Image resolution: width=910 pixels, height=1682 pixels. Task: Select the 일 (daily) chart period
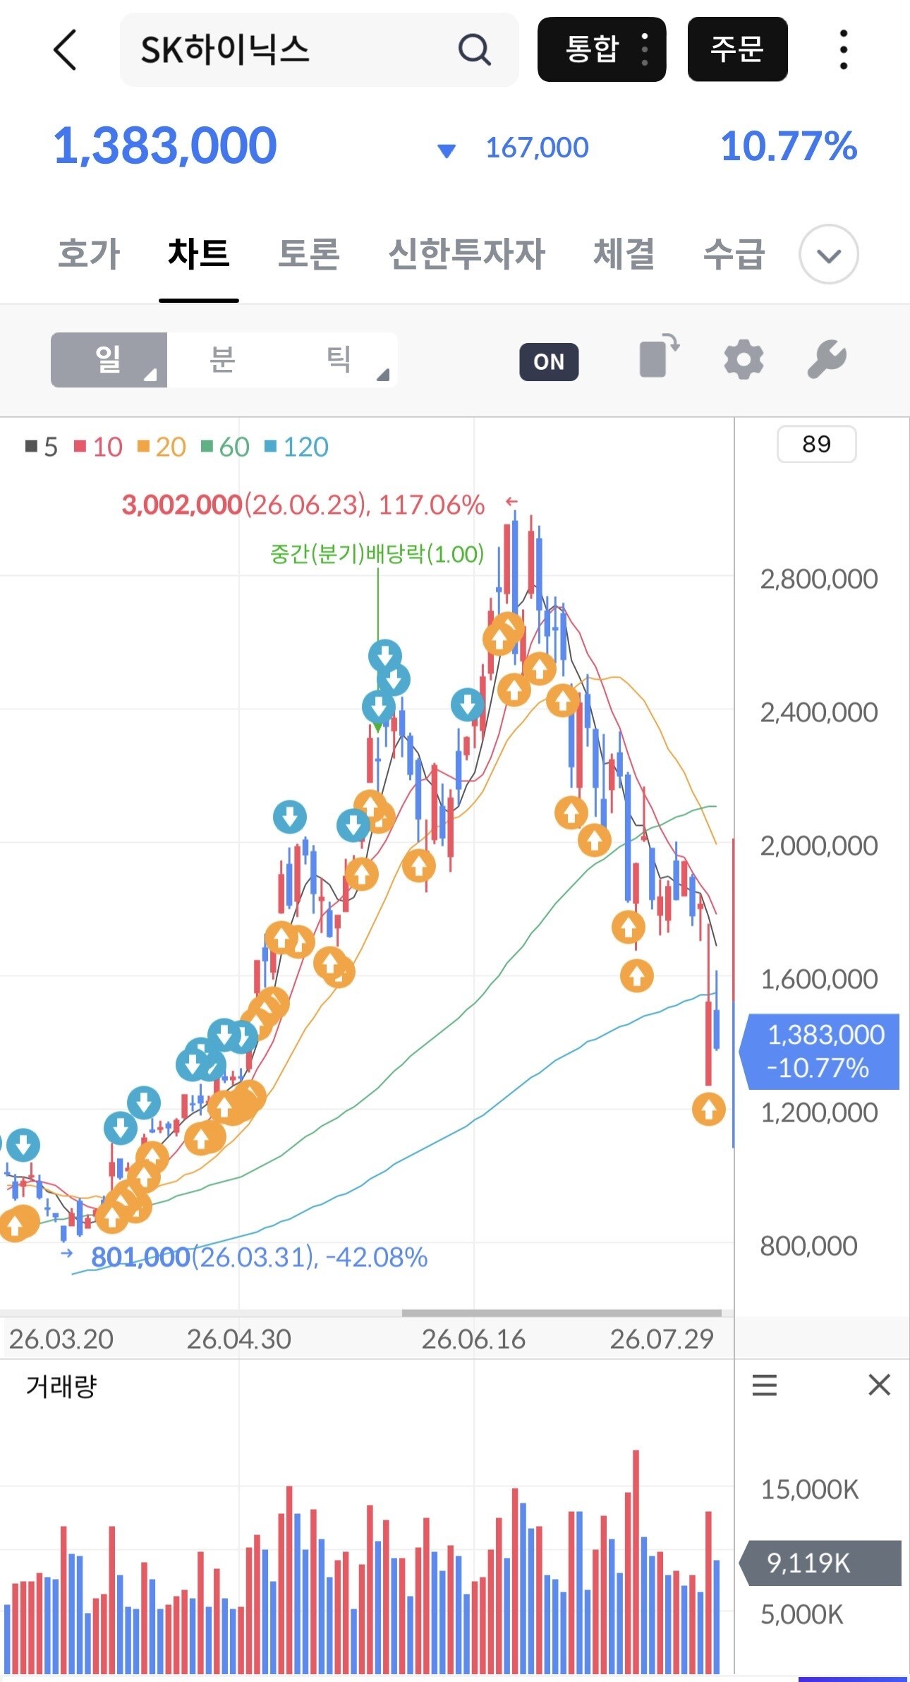[x=109, y=359]
